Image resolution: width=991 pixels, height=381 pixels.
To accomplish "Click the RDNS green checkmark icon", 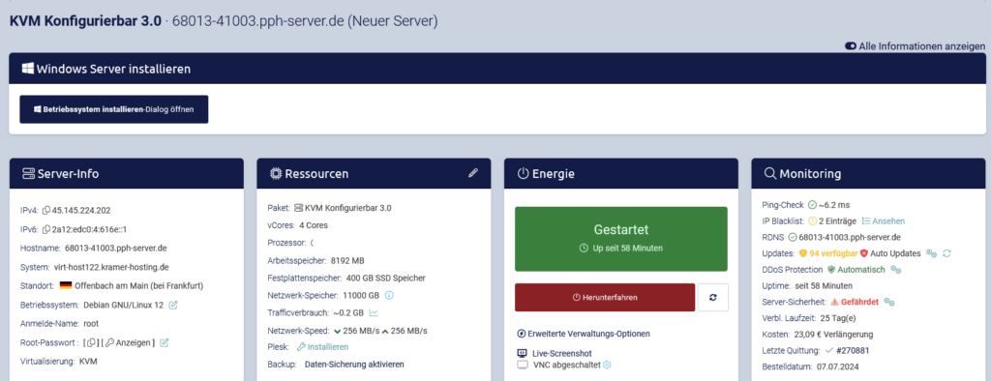I will pyautogui.click(x=792, y=238).
